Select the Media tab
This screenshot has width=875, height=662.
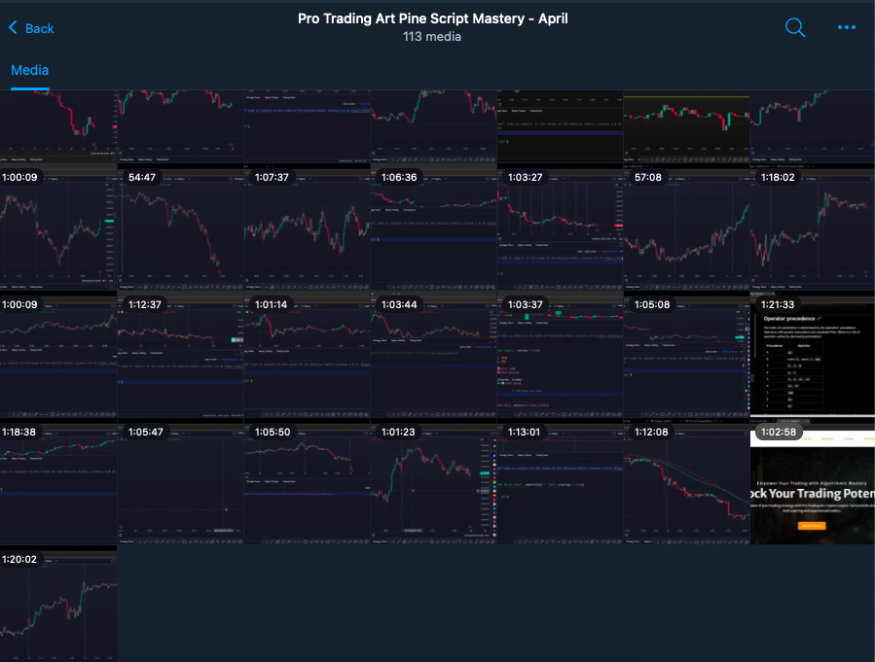click(x=29, y=70)
